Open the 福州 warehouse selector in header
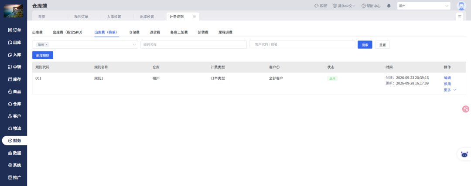 click(x=424, y=6)
